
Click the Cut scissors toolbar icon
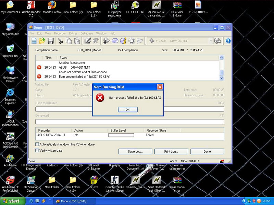(x=60, y=41)
